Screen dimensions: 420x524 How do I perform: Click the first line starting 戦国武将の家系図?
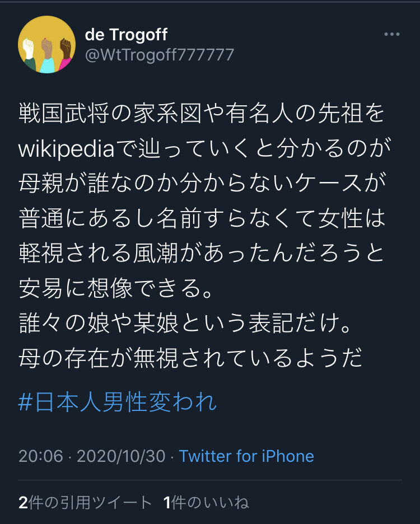tap(202, 114)
